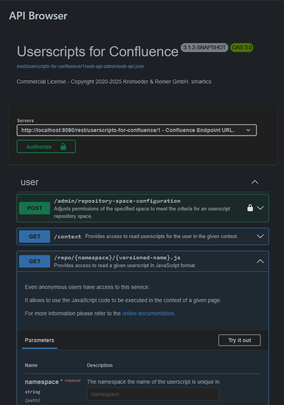This screenshot has height=405, width=284.
Task: Select the Parameters tab
Action: pos(40,340)
